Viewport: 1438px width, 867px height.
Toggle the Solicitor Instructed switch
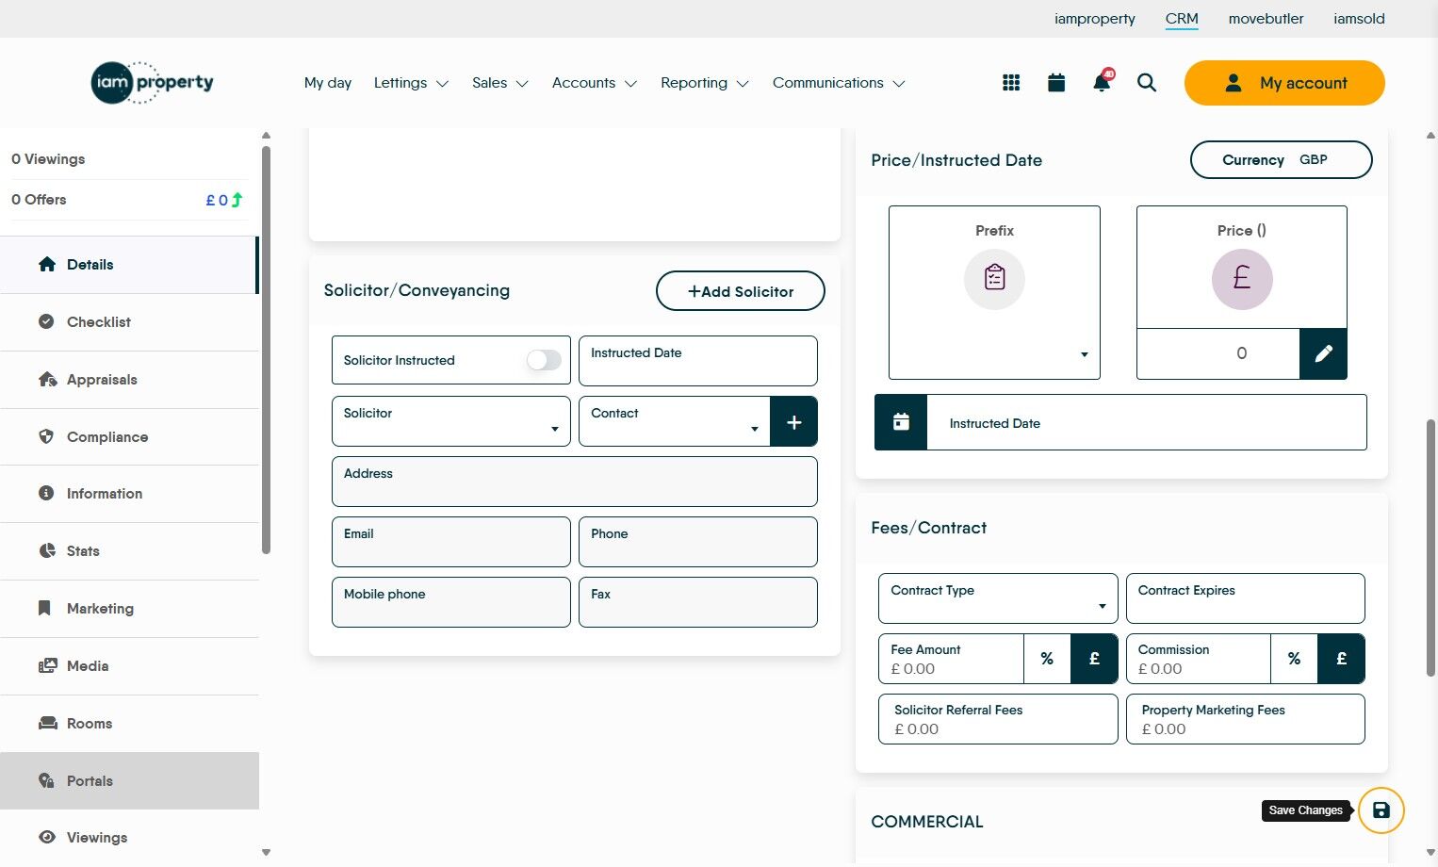(x=544, y=360)
